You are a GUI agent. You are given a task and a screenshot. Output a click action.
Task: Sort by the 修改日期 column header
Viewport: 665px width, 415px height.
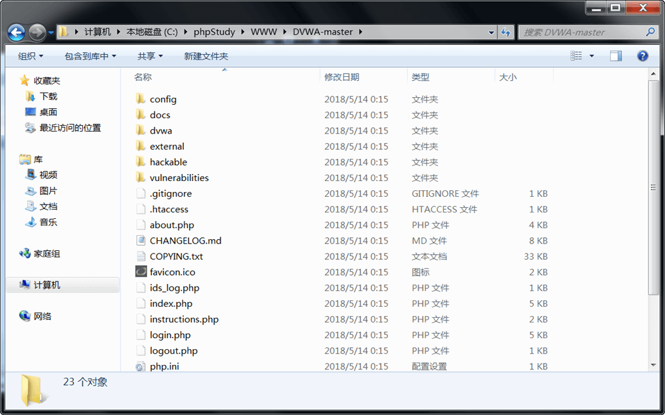342,77
